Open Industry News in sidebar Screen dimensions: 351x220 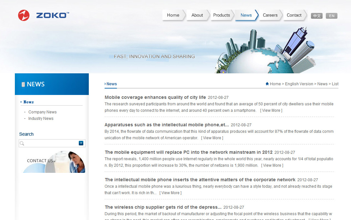click(41, 119)
